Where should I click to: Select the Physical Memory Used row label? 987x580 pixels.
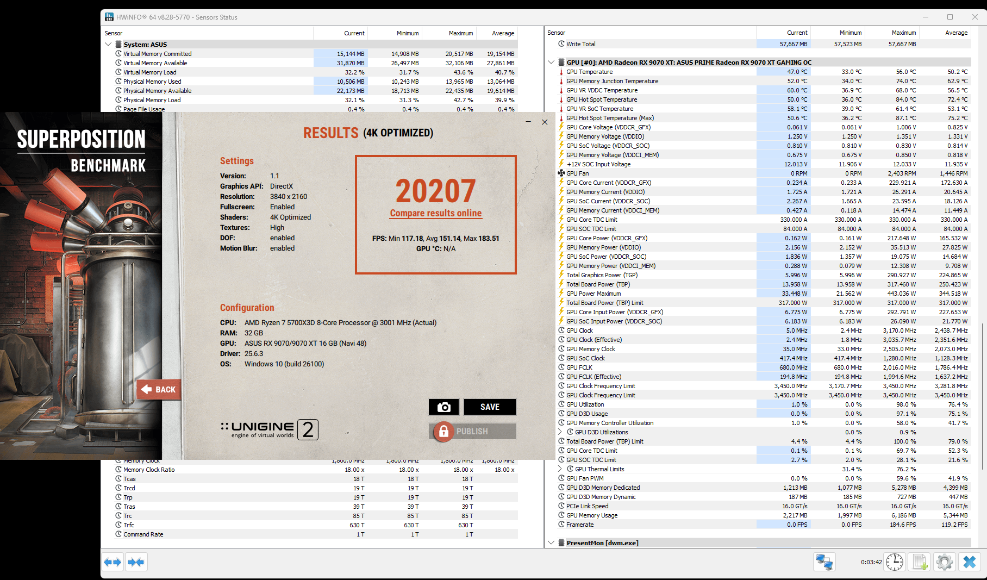[152, 82]
